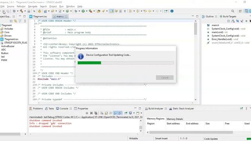The image size is (251, 141).
Task: Open dropdown next to External Tools icon
Action: click(94, 11)
